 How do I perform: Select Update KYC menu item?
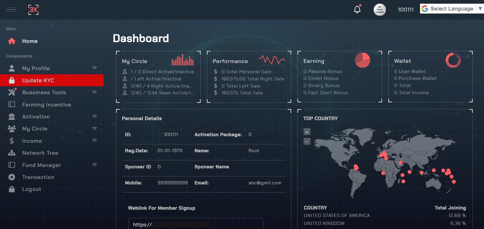tap(52, 80)
